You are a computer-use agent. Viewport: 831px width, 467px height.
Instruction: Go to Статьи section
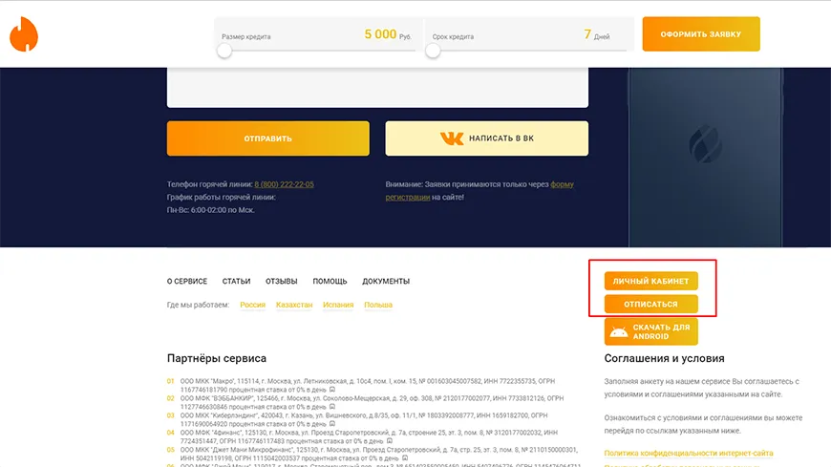pyautogui.click(x=236, y=282)
